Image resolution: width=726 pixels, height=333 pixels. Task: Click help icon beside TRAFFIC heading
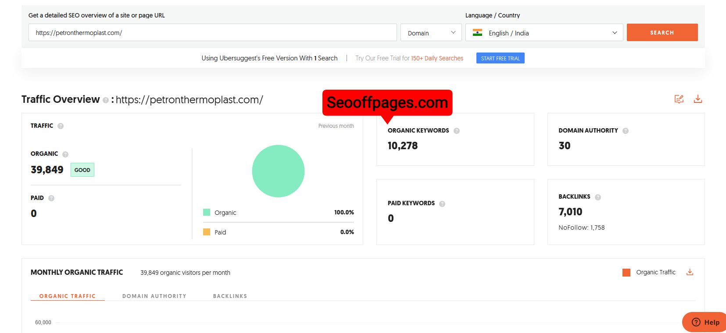61,126
